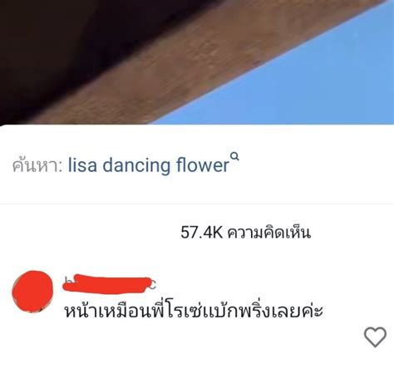Click the Thai comment text หน้าเหมือนพี่โรเซ่
Viewport: 394px width, 373px height.
coord(133,311)
